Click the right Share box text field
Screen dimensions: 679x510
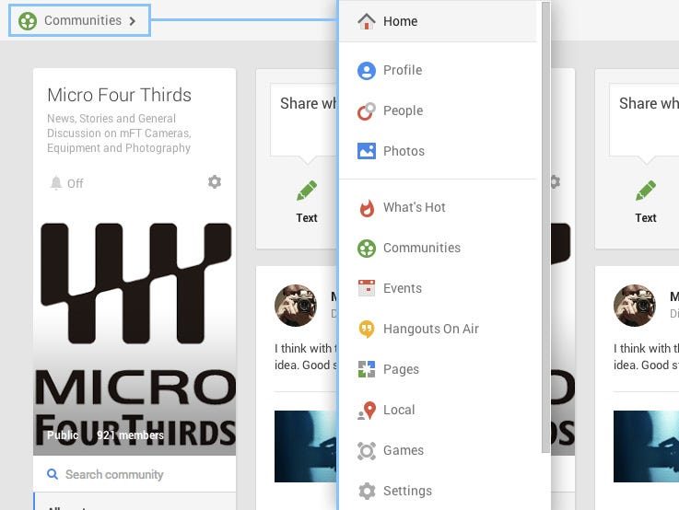(x=644, y=120)
